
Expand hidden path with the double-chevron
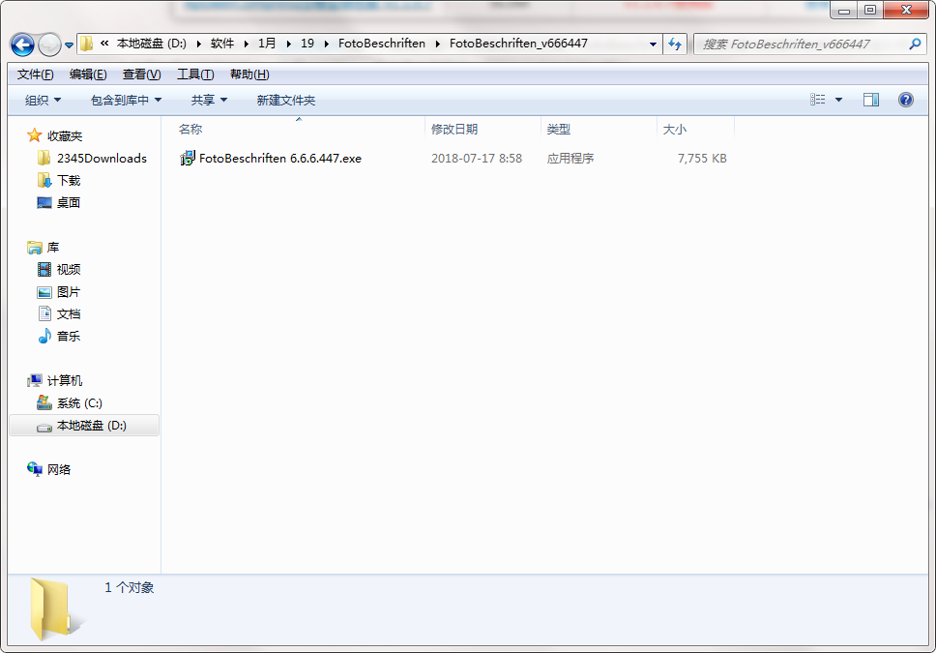[x=104, y=43]
